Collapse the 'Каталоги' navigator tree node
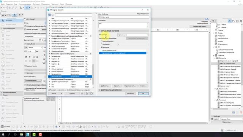The width and height of the screenshot is (243, 137). tap(214, 55)
